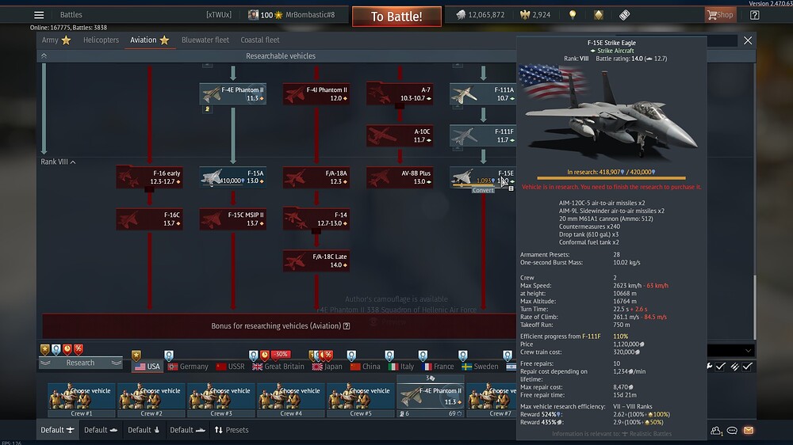Collapse the Researchable vehicles section with double chevron
This screenshot has height=445, width=793.
(x=44, y=56)
